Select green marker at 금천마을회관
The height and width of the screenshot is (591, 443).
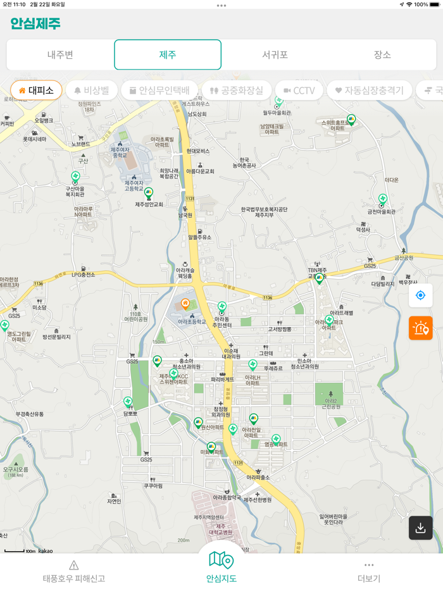pyautogui.click(x=383, y=199)
